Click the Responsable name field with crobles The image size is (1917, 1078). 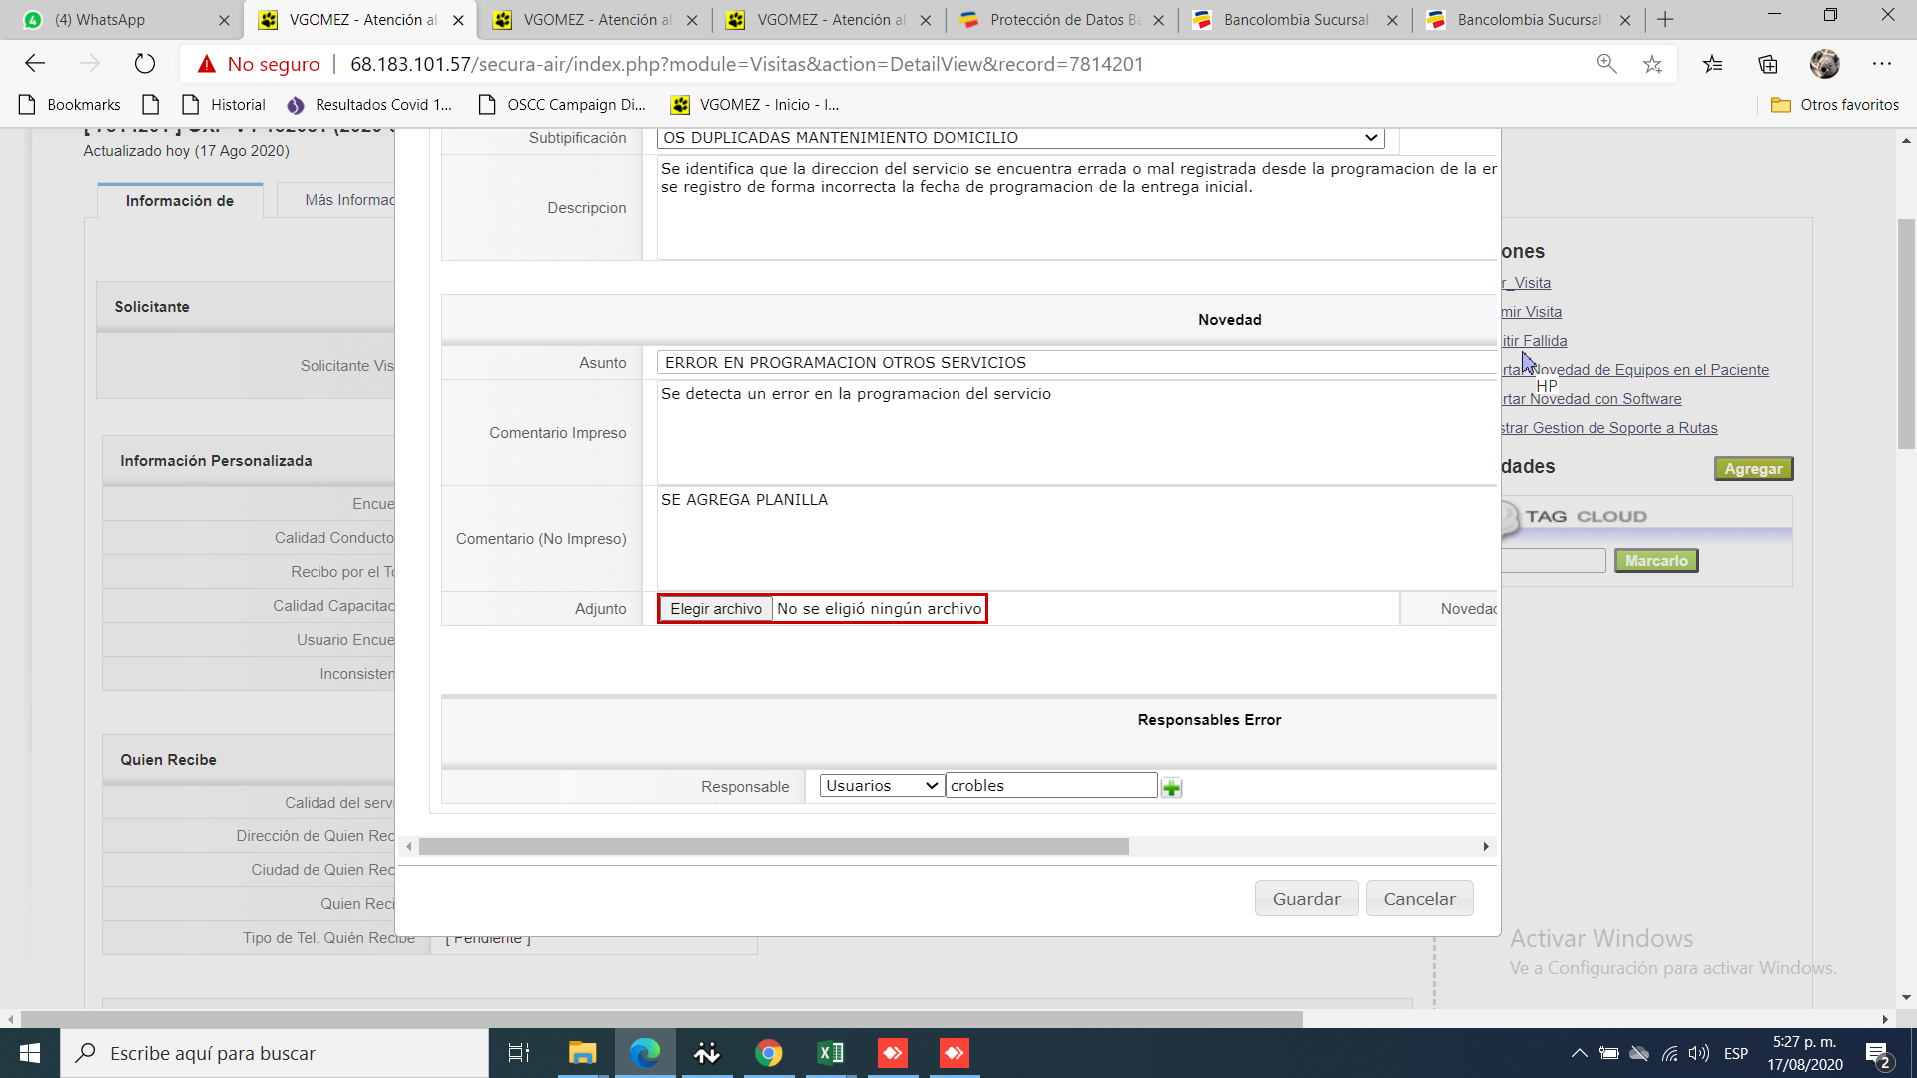pyautogui.click(x=1051, y=786)
